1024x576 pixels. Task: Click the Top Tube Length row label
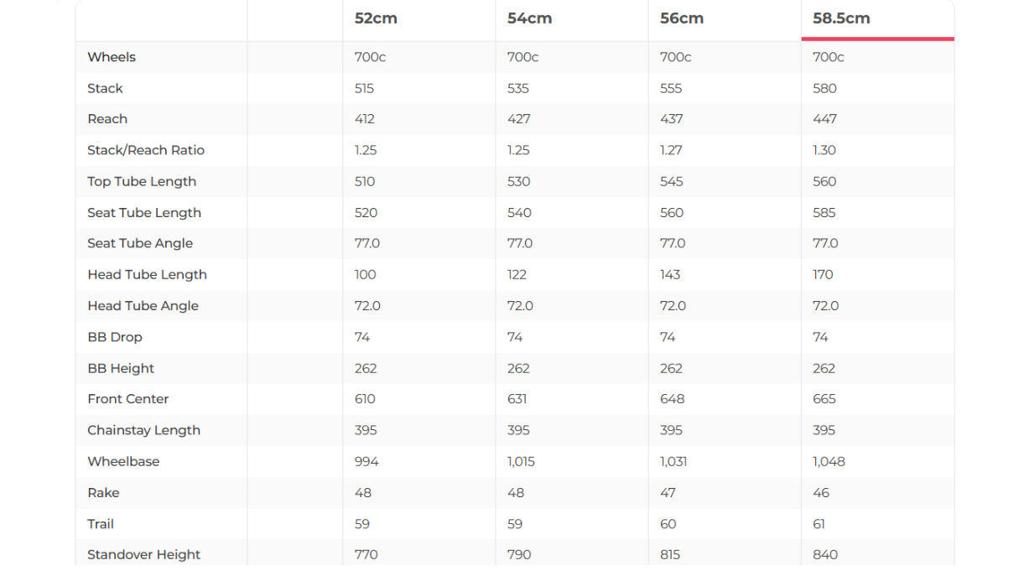[142, 181]
